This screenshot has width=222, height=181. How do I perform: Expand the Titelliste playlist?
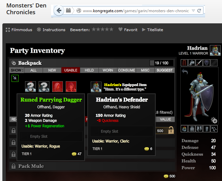[x=152, y=30]
